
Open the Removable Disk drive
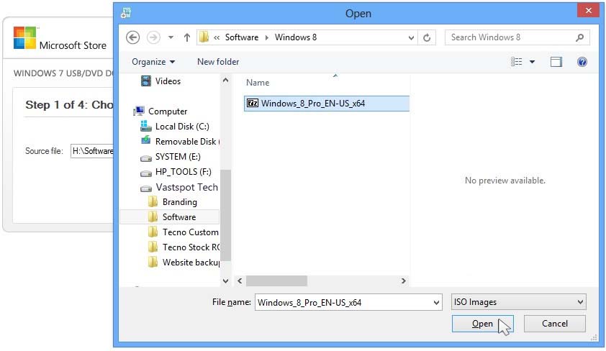[x=186, y=141]
